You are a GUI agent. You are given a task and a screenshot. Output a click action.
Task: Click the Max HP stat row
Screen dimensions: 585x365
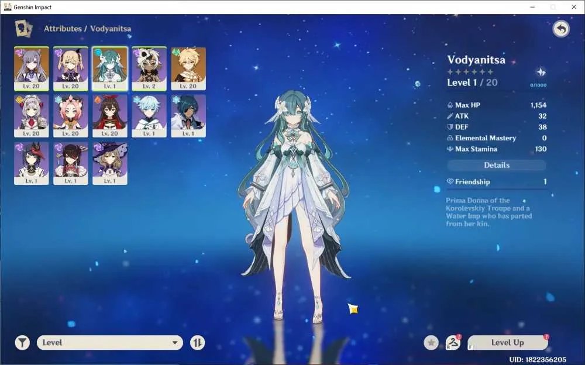pos(497,105)
